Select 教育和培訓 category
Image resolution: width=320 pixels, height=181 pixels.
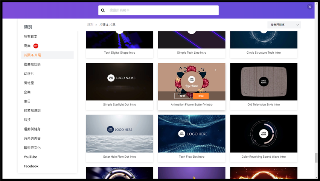click(x=32, y=110)
